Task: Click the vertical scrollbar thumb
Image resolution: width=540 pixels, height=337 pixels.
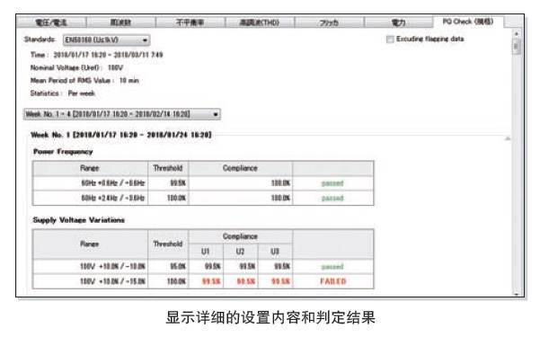Action: coord(516,46)
